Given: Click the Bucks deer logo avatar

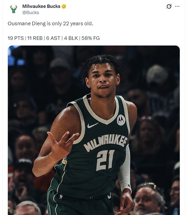Looking at the screenshot, I should pyautogui.click(x=14, y=9).
